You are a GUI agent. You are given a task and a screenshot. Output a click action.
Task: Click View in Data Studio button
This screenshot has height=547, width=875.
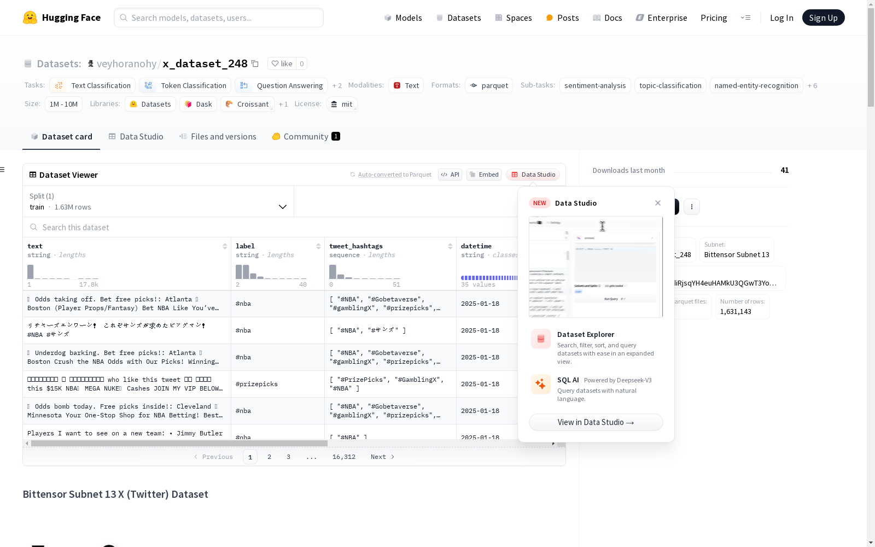596,422
